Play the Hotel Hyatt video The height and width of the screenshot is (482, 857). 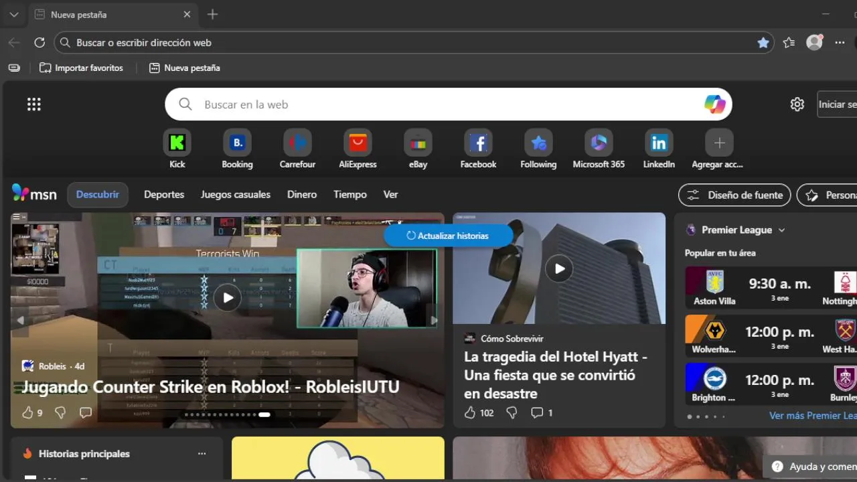click(x=559, y=268)
